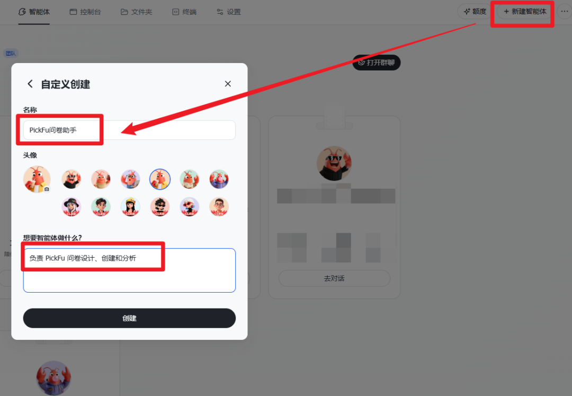The height and width of the screenshot is (396, 572).
Task: Open the 终端 tab
Action: tap(184, 12)
